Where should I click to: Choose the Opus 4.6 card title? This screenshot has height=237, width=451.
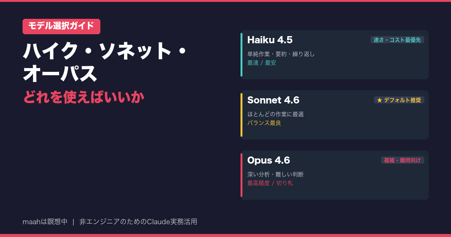(268, 160)
